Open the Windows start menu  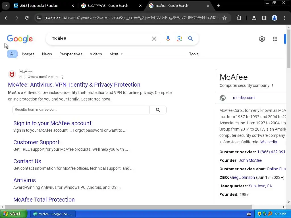[13, 214]
